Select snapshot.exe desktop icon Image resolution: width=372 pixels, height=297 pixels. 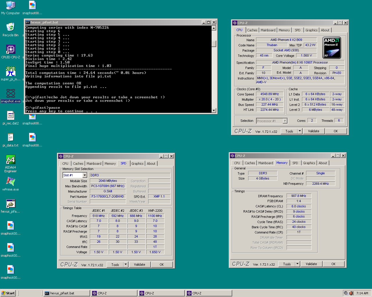click(x=10, y=94)
